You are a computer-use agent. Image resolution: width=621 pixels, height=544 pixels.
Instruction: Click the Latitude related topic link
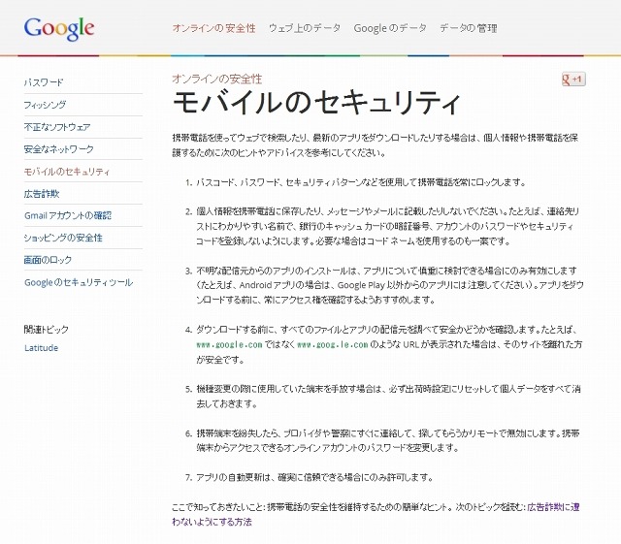tap(41, 348)
